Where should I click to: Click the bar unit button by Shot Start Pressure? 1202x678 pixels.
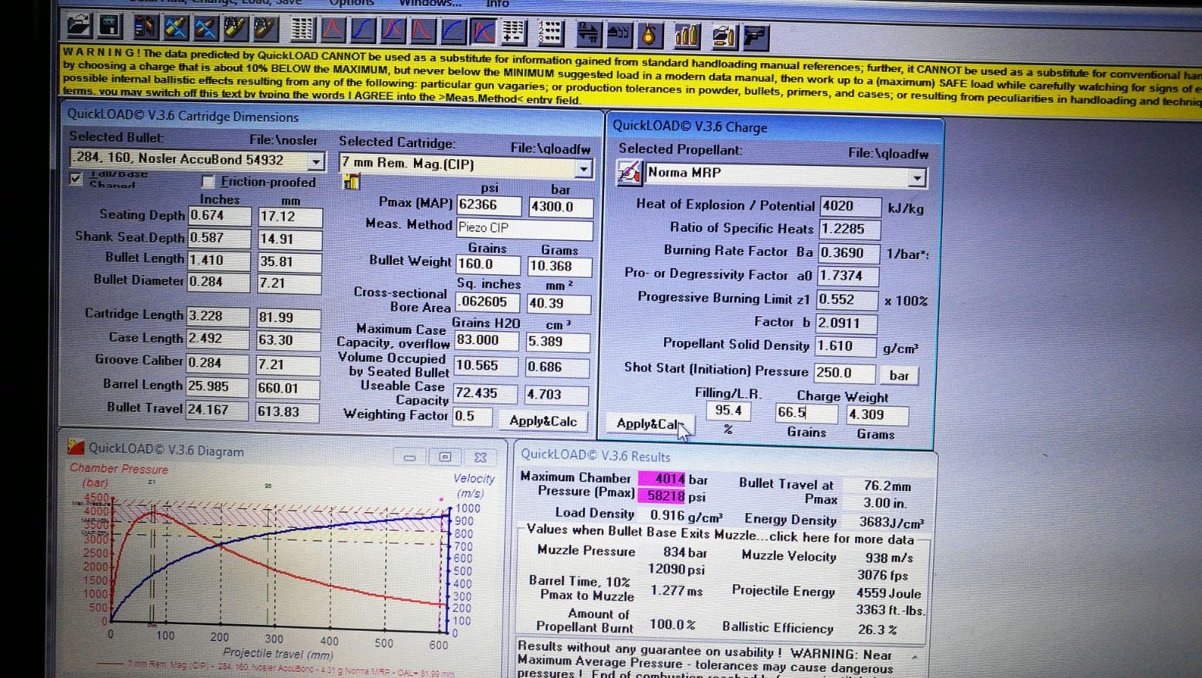[898, 375]
